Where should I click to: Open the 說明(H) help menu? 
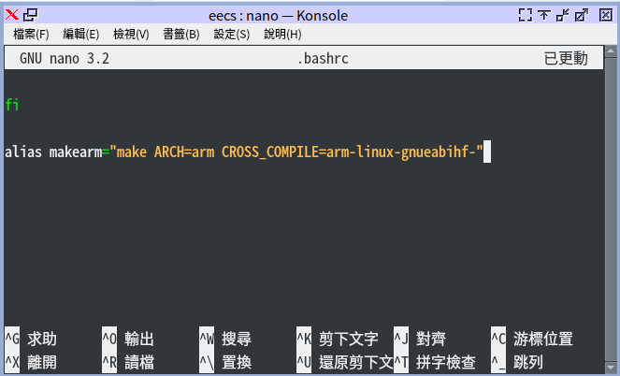point(282,34)
